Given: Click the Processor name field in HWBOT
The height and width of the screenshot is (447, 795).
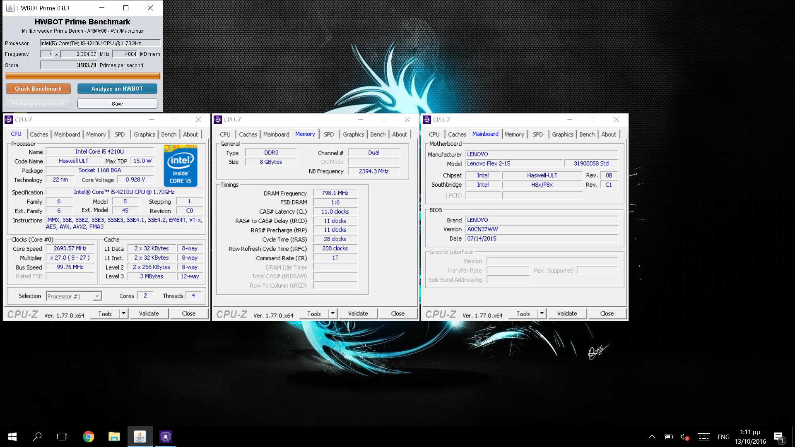Looking at the screenshot, I should point(100,43).
